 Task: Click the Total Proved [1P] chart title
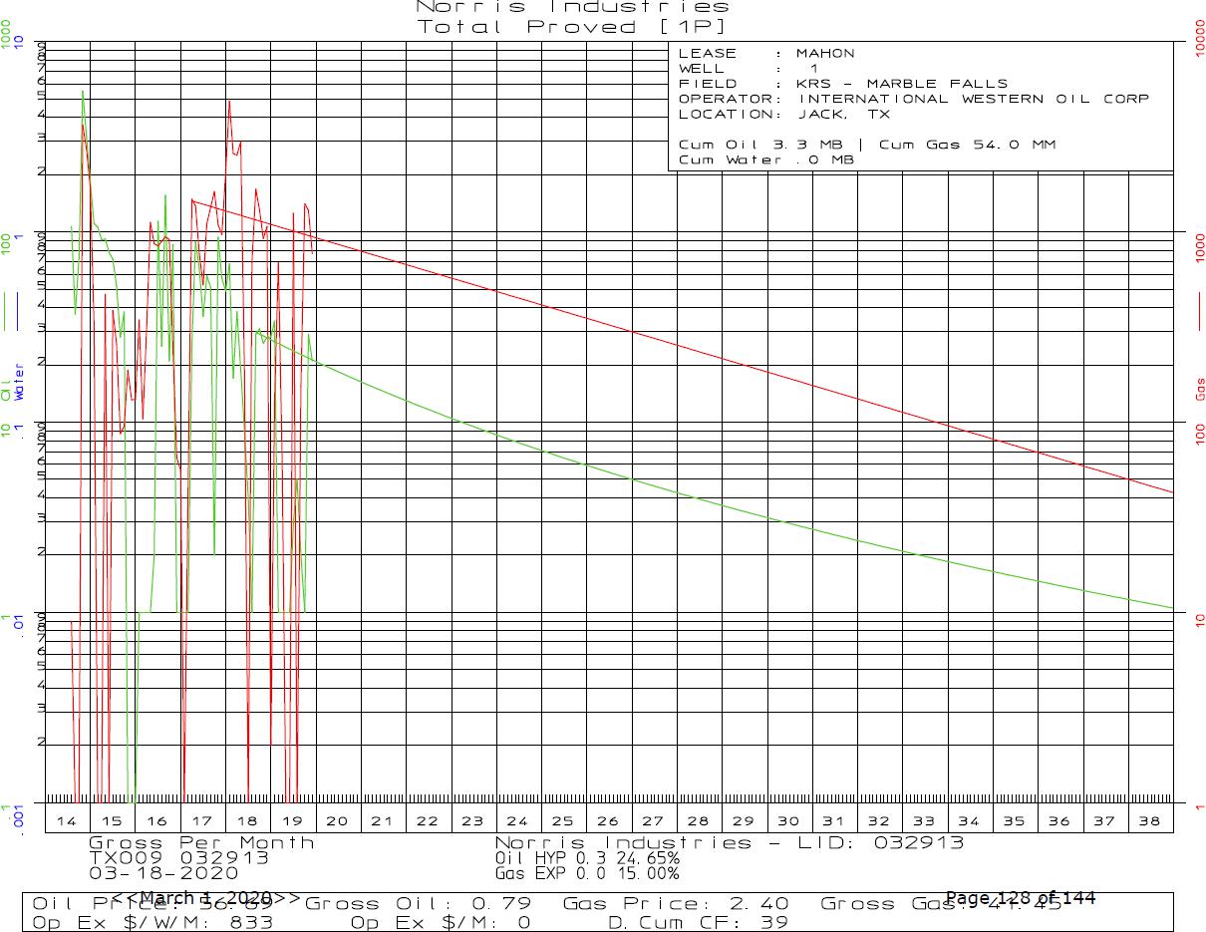[571, 27]
